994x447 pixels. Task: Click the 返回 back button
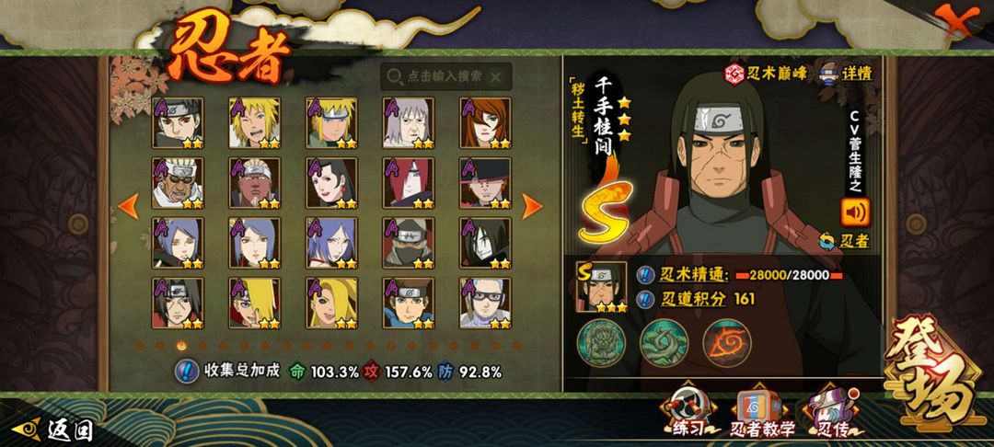(x=53, y=430)
